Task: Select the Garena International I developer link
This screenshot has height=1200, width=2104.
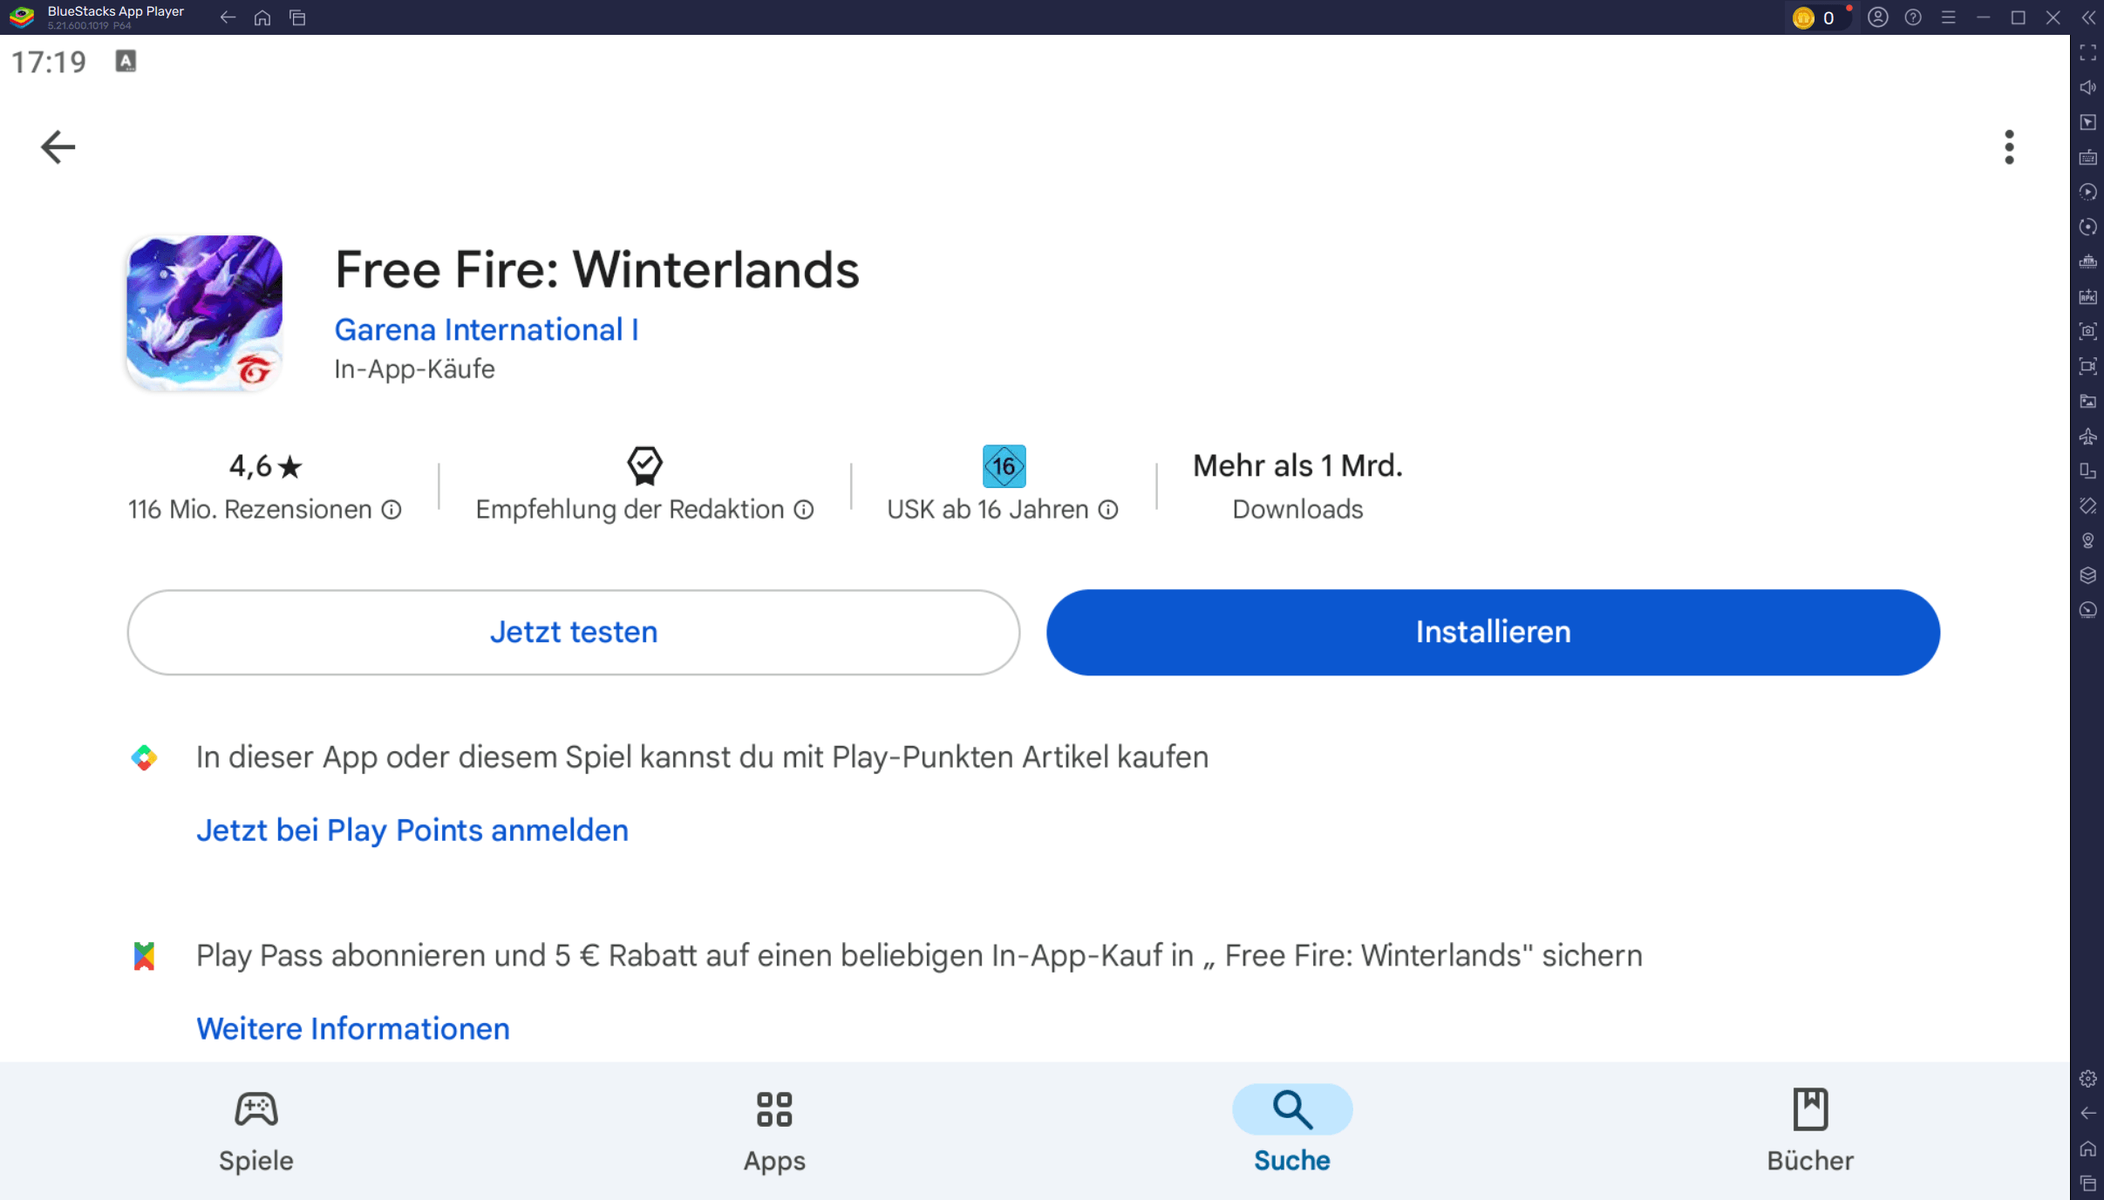Action: [x=487, y=329]
